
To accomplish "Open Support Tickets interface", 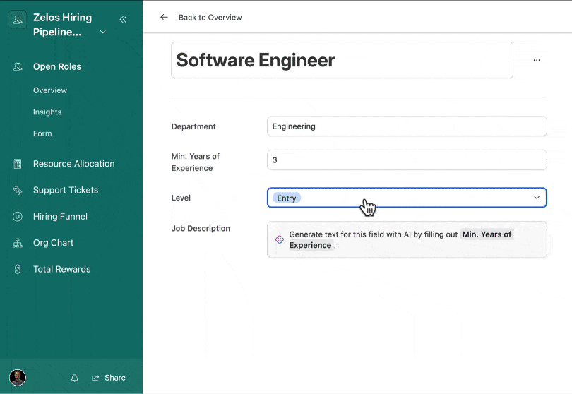I will click(66, 190).
